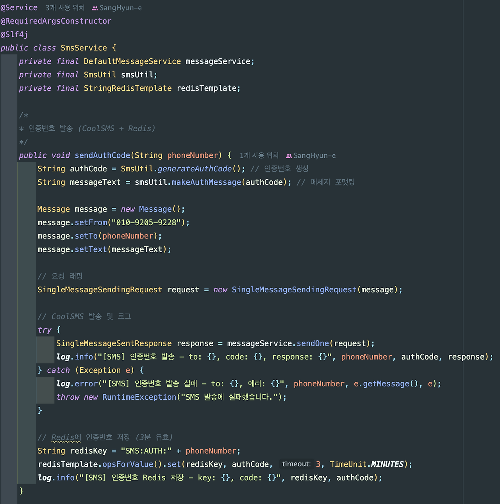Click the "sendOne" method call

[x=313, y=344]
